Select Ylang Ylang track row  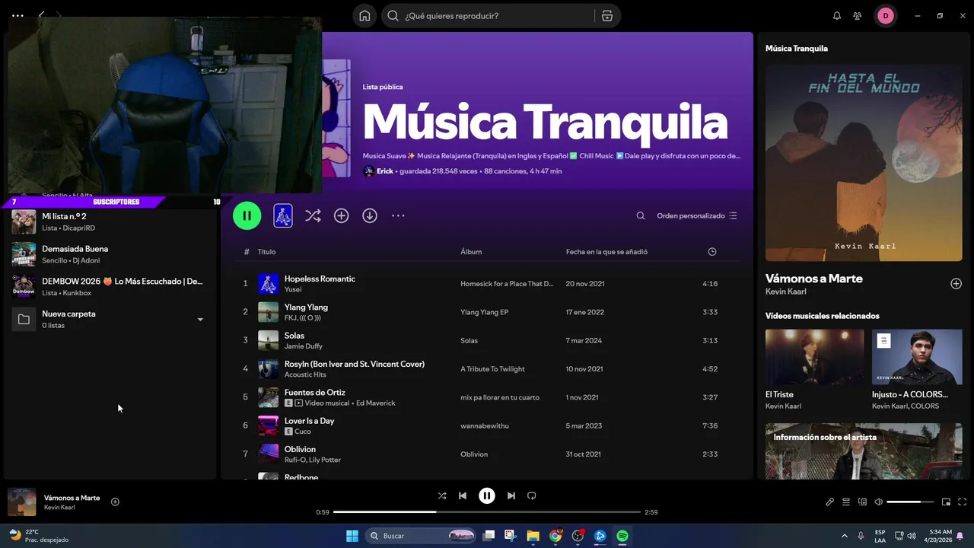point(487,312)
